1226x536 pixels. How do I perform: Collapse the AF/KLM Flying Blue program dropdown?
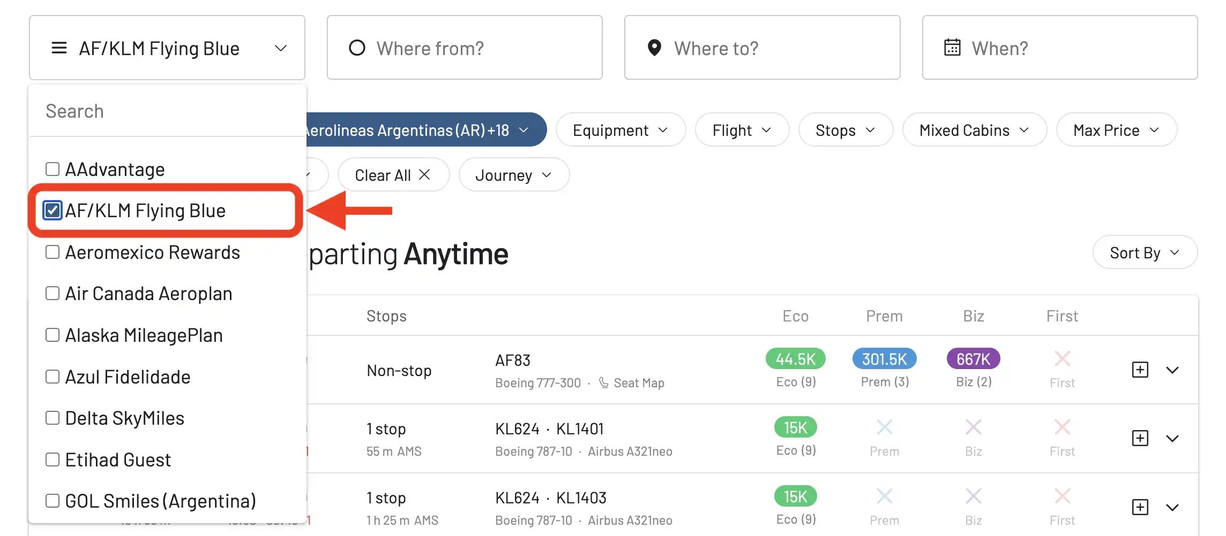167,48
